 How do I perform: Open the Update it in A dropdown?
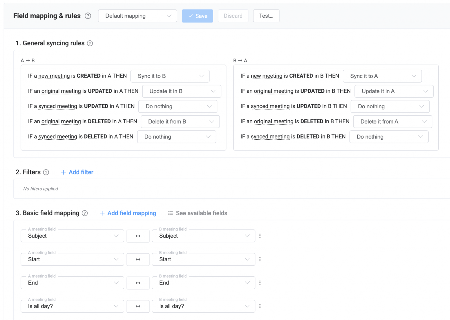[x=394, y=91]
